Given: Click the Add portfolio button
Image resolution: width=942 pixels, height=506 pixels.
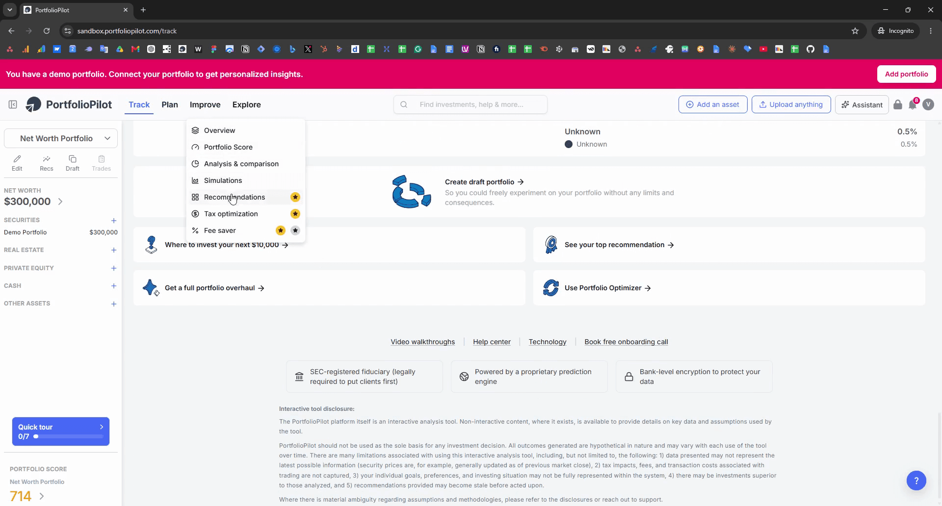Looking at the screenshot, I should [906, 74].
